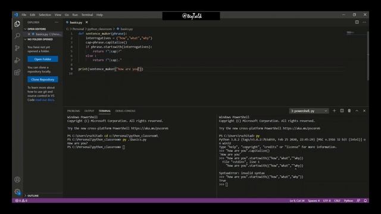Click line 1 def sentence_maker code
381x214 pixels.
[x=102, y=33]
